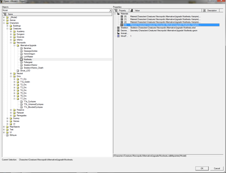
Task: Expand the Rampart folder
Action: (11, 113)
